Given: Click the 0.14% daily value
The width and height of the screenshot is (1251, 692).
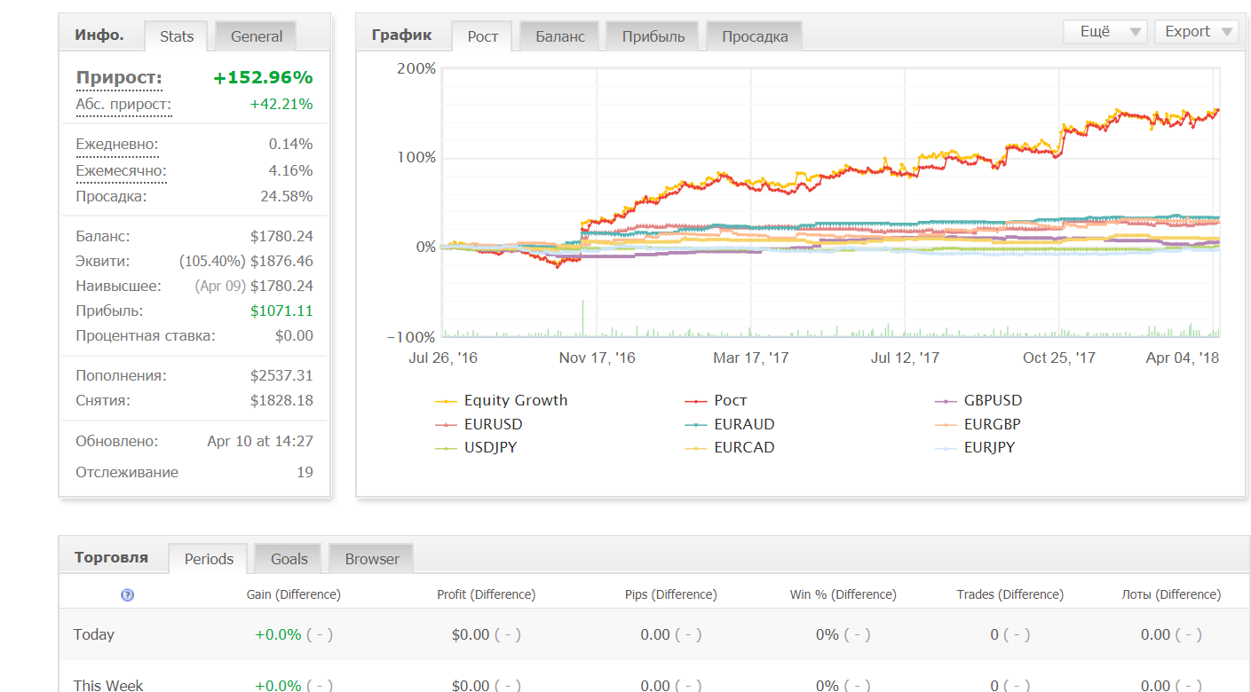Looking at the screenshot, I should [x=291, y=144].
